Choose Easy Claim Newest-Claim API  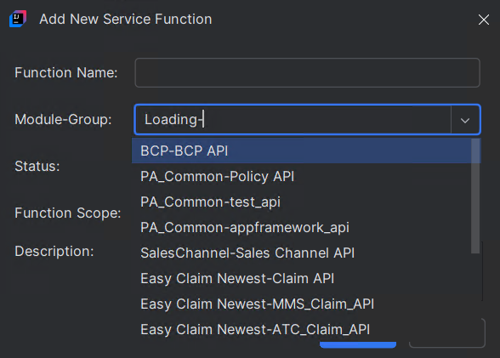click(301, 278)
